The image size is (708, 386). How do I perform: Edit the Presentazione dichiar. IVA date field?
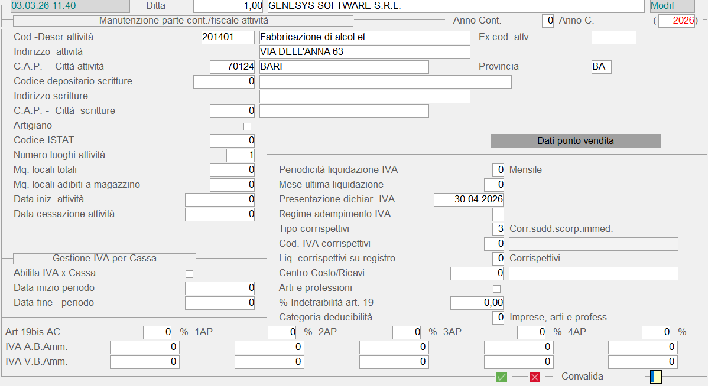tap(469, 199)
